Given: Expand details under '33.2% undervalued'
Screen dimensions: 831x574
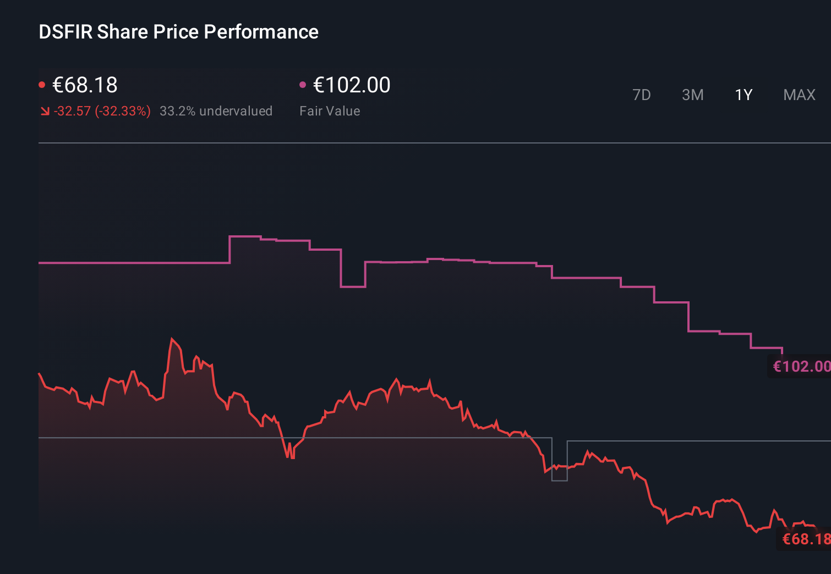Looking at the screenshot, I should tap(216, 111).
